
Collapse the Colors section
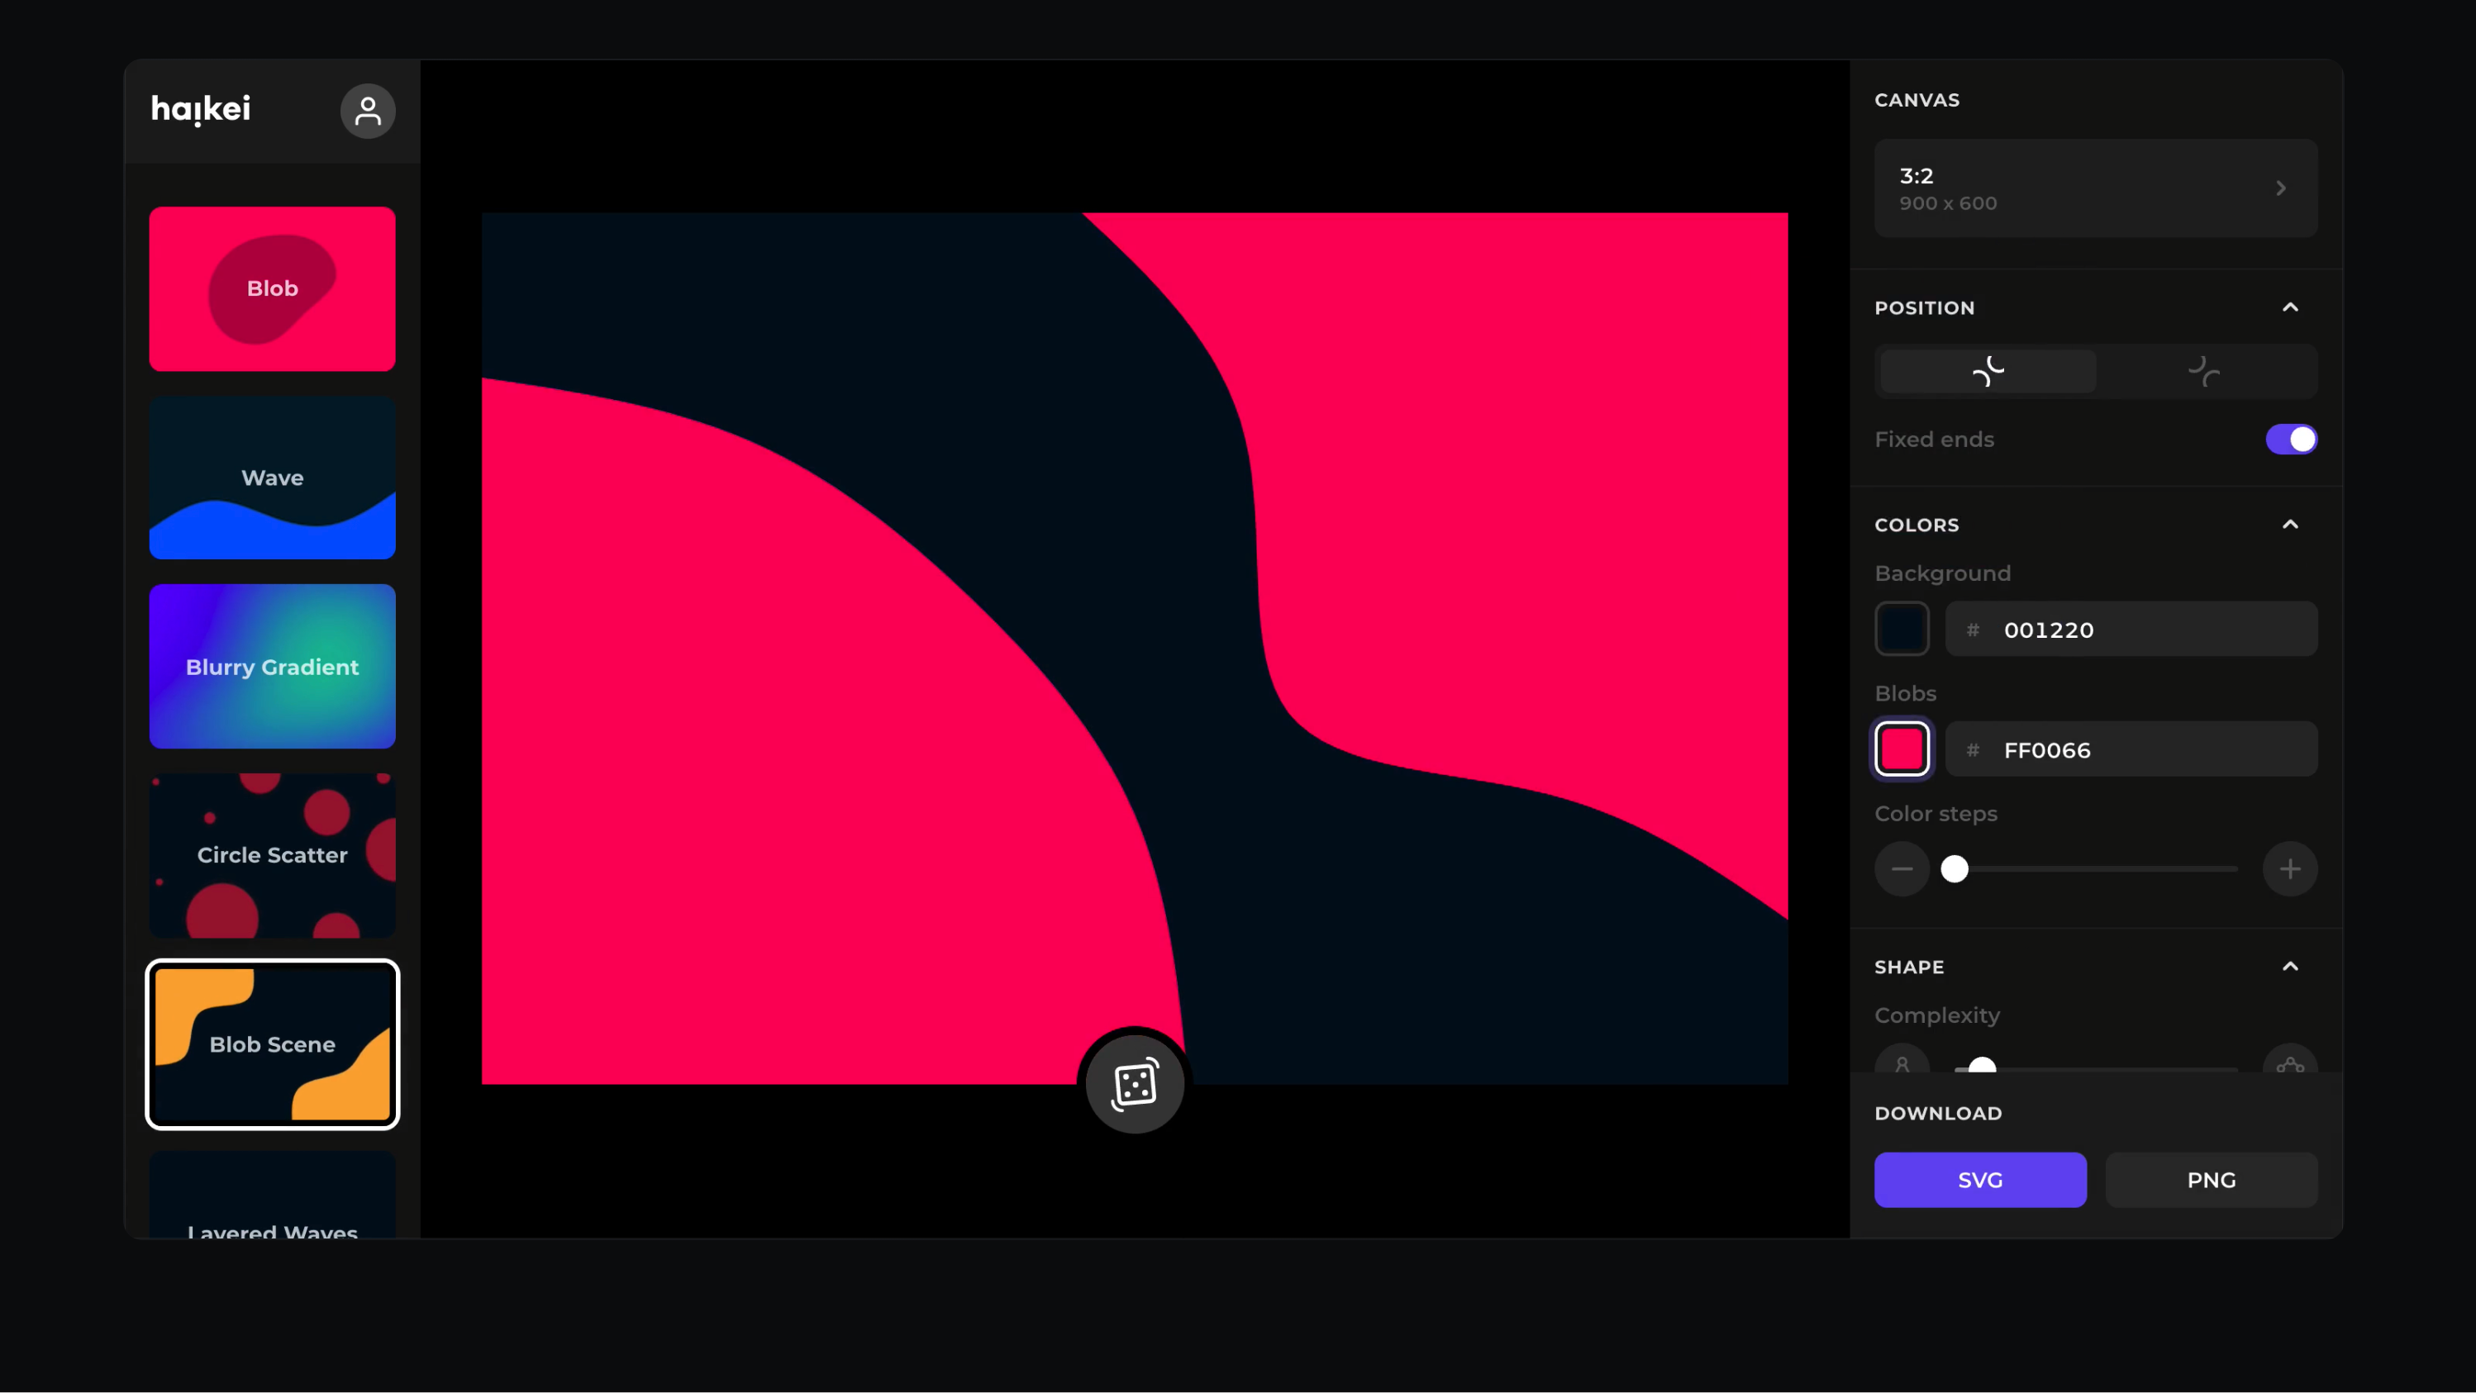pyautogui.click(x=2289, y=525)
